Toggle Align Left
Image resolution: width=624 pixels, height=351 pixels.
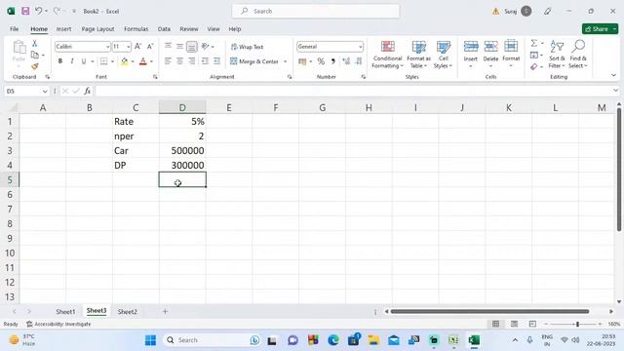coord(169,61)
